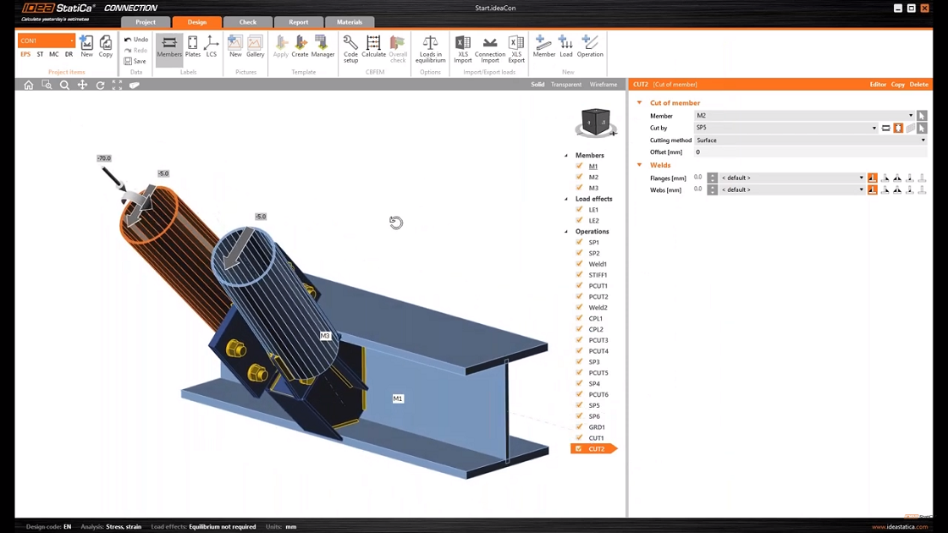The image size is (948, 533).
Task: Uncheck the M2 member checkbox
Action: click(x=580, y=177)
